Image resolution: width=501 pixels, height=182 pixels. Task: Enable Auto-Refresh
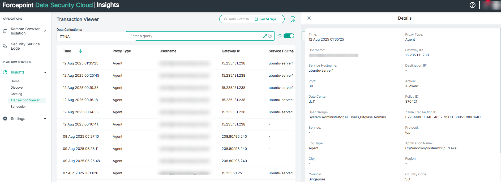point(236,19)
